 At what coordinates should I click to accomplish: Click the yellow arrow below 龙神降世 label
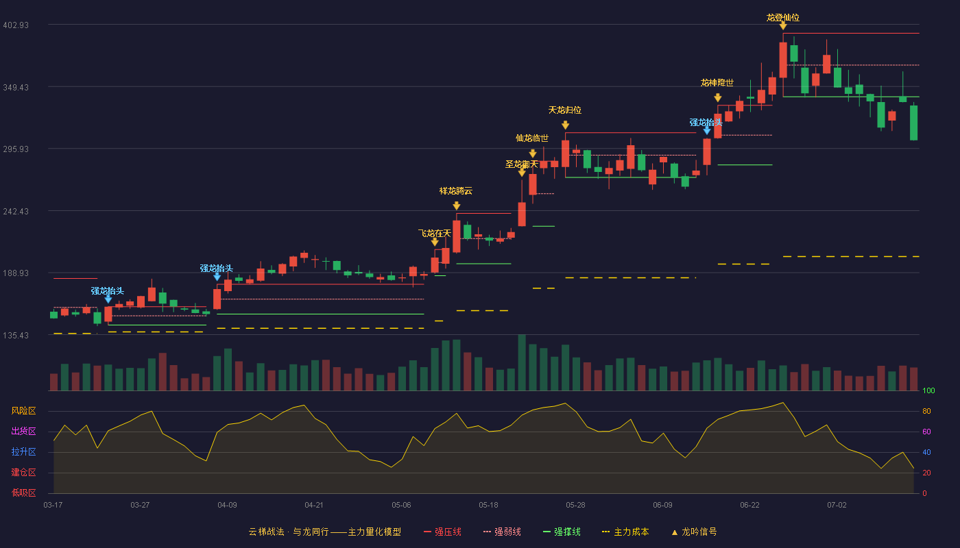click(718, 98)
